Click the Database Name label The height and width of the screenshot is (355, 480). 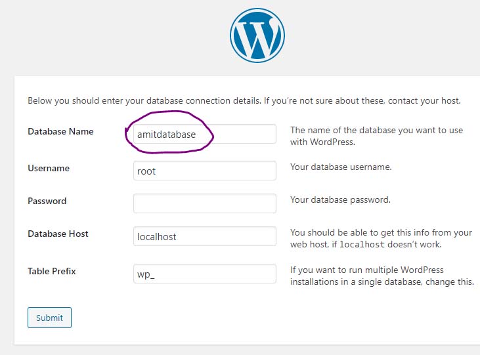coord(60,131)
